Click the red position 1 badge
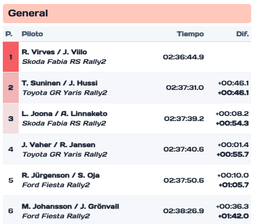The image size is (254, 224). (11, 57)
